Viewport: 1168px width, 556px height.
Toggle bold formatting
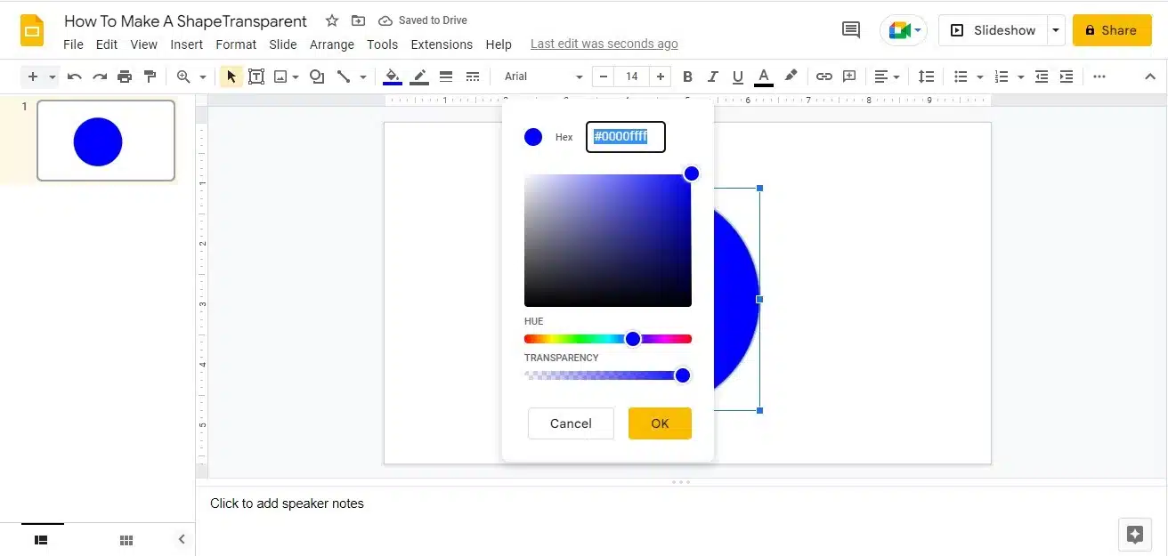tap(687, 77)
